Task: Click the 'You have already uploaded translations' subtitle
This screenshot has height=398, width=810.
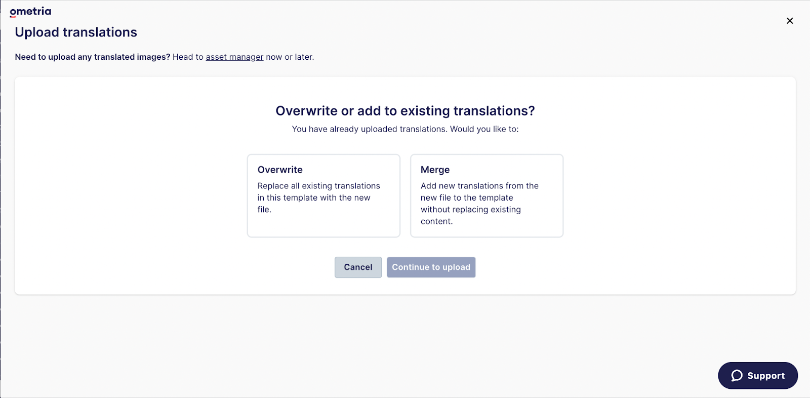Action: tap(405, 129)
